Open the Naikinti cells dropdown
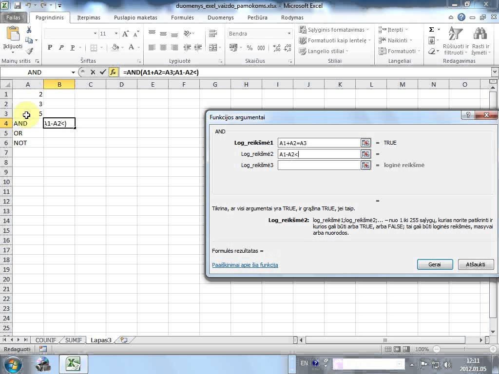The image size is (499, 374). (395, 40)
